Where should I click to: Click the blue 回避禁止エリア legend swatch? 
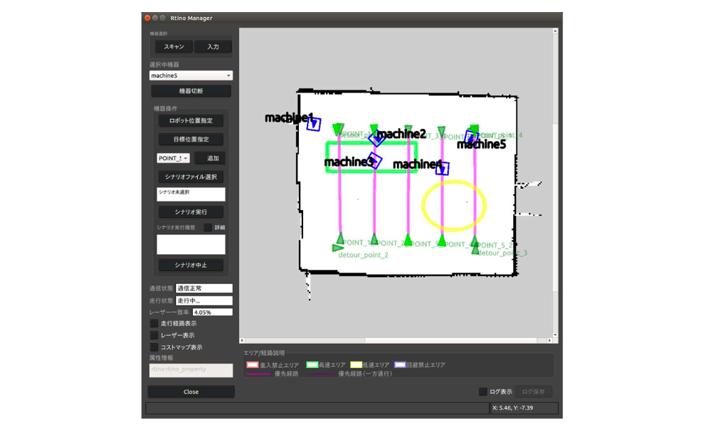400,365
